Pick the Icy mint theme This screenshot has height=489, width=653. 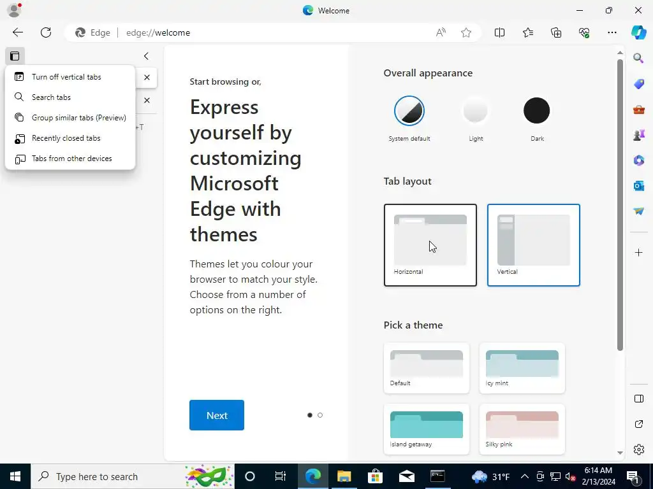[522, 368]
